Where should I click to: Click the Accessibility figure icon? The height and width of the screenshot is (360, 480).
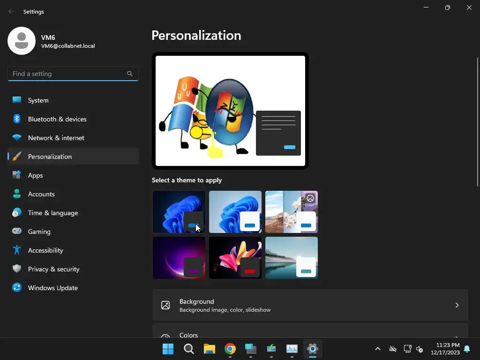17,250
